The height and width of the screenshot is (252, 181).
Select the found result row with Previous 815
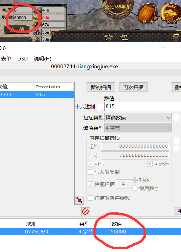click(37, 94)
